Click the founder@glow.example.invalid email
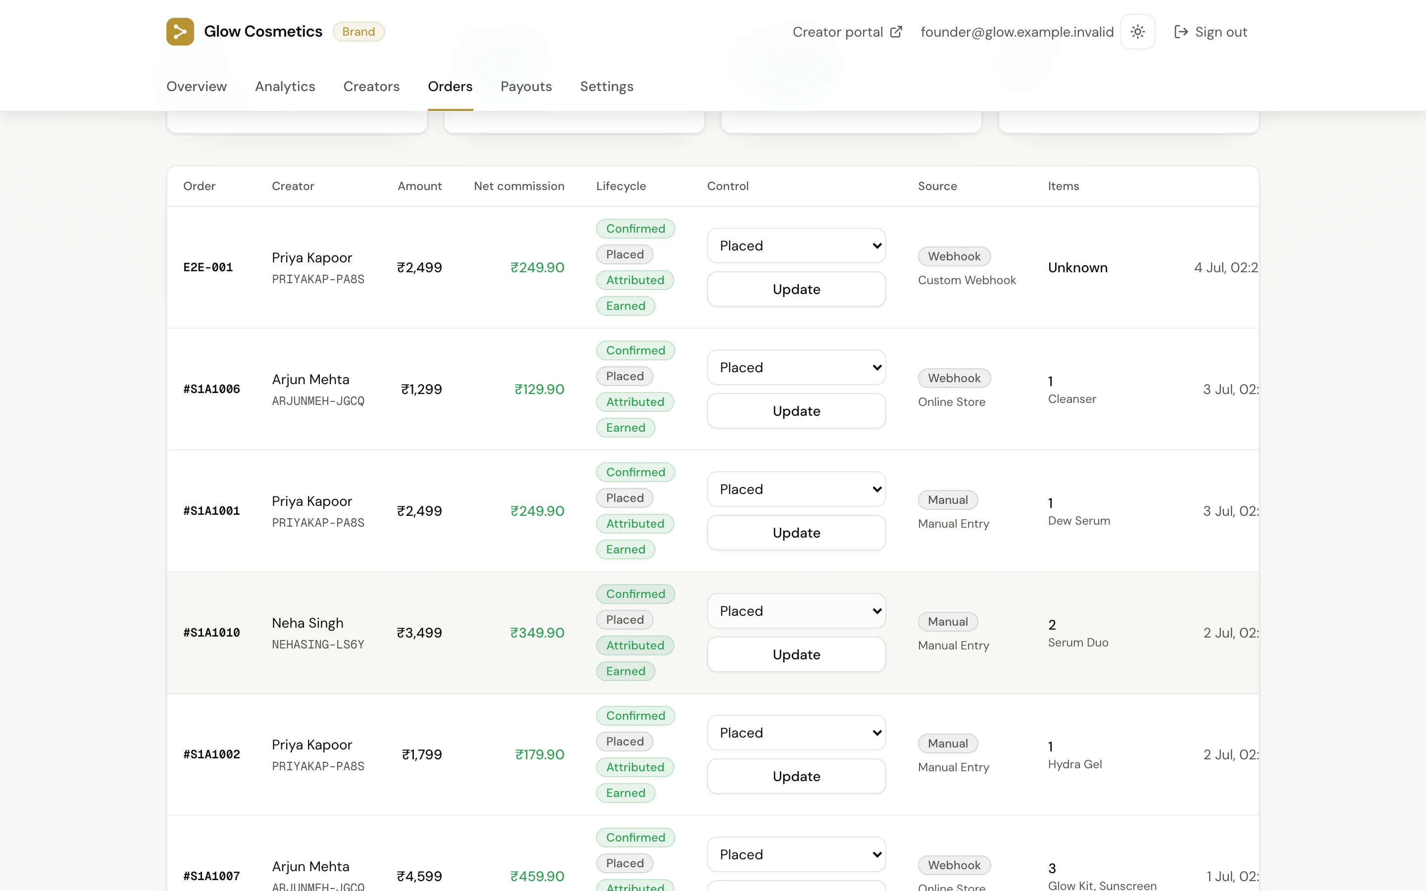The image size is (1426, 891). coord(1017,32)
